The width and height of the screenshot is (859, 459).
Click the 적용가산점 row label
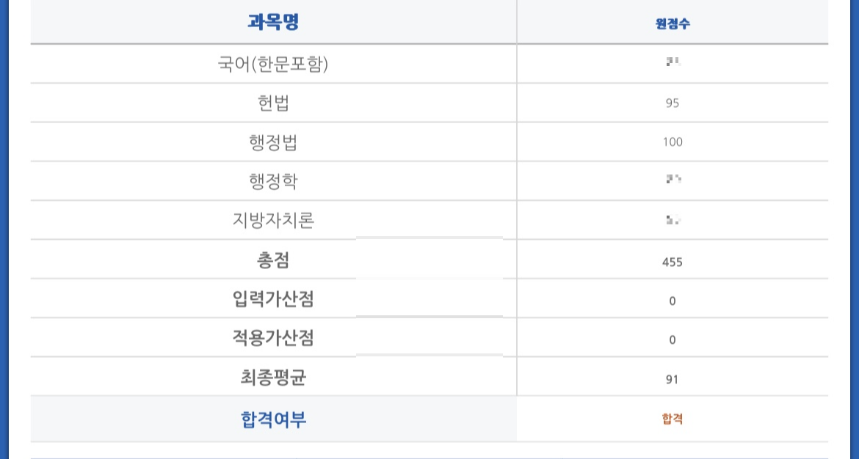(x=273, y=338)
